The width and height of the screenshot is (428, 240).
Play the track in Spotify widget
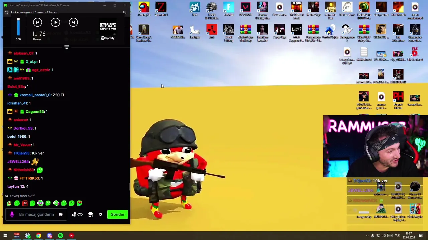[56, 22]
